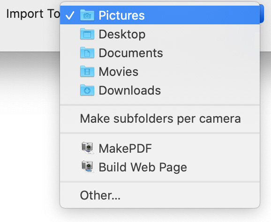
Task: Click the Build Web Page camera icon
Action: [x=88, y=167]
